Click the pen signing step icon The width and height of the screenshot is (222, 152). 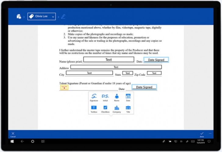(x=63, y=17)
